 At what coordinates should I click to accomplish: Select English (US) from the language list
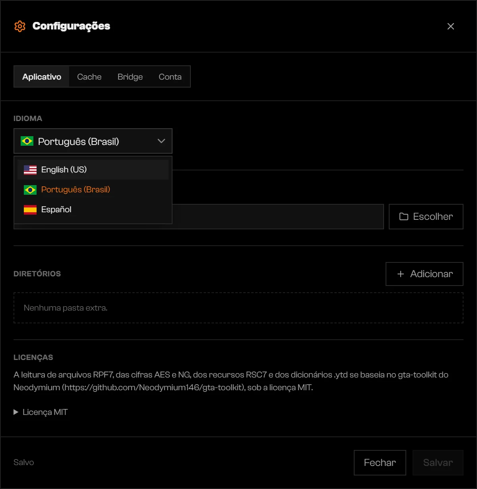pyautogui.click(x=93, y=170)
